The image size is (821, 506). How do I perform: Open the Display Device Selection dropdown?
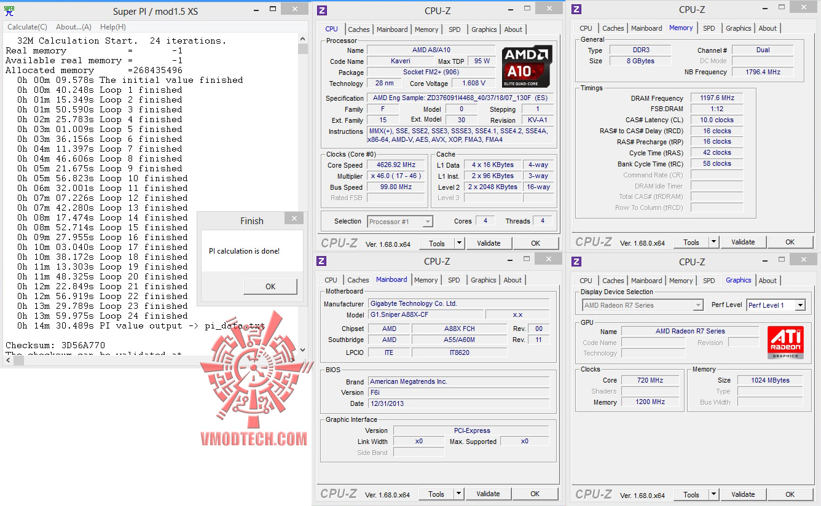click(642, 305)
